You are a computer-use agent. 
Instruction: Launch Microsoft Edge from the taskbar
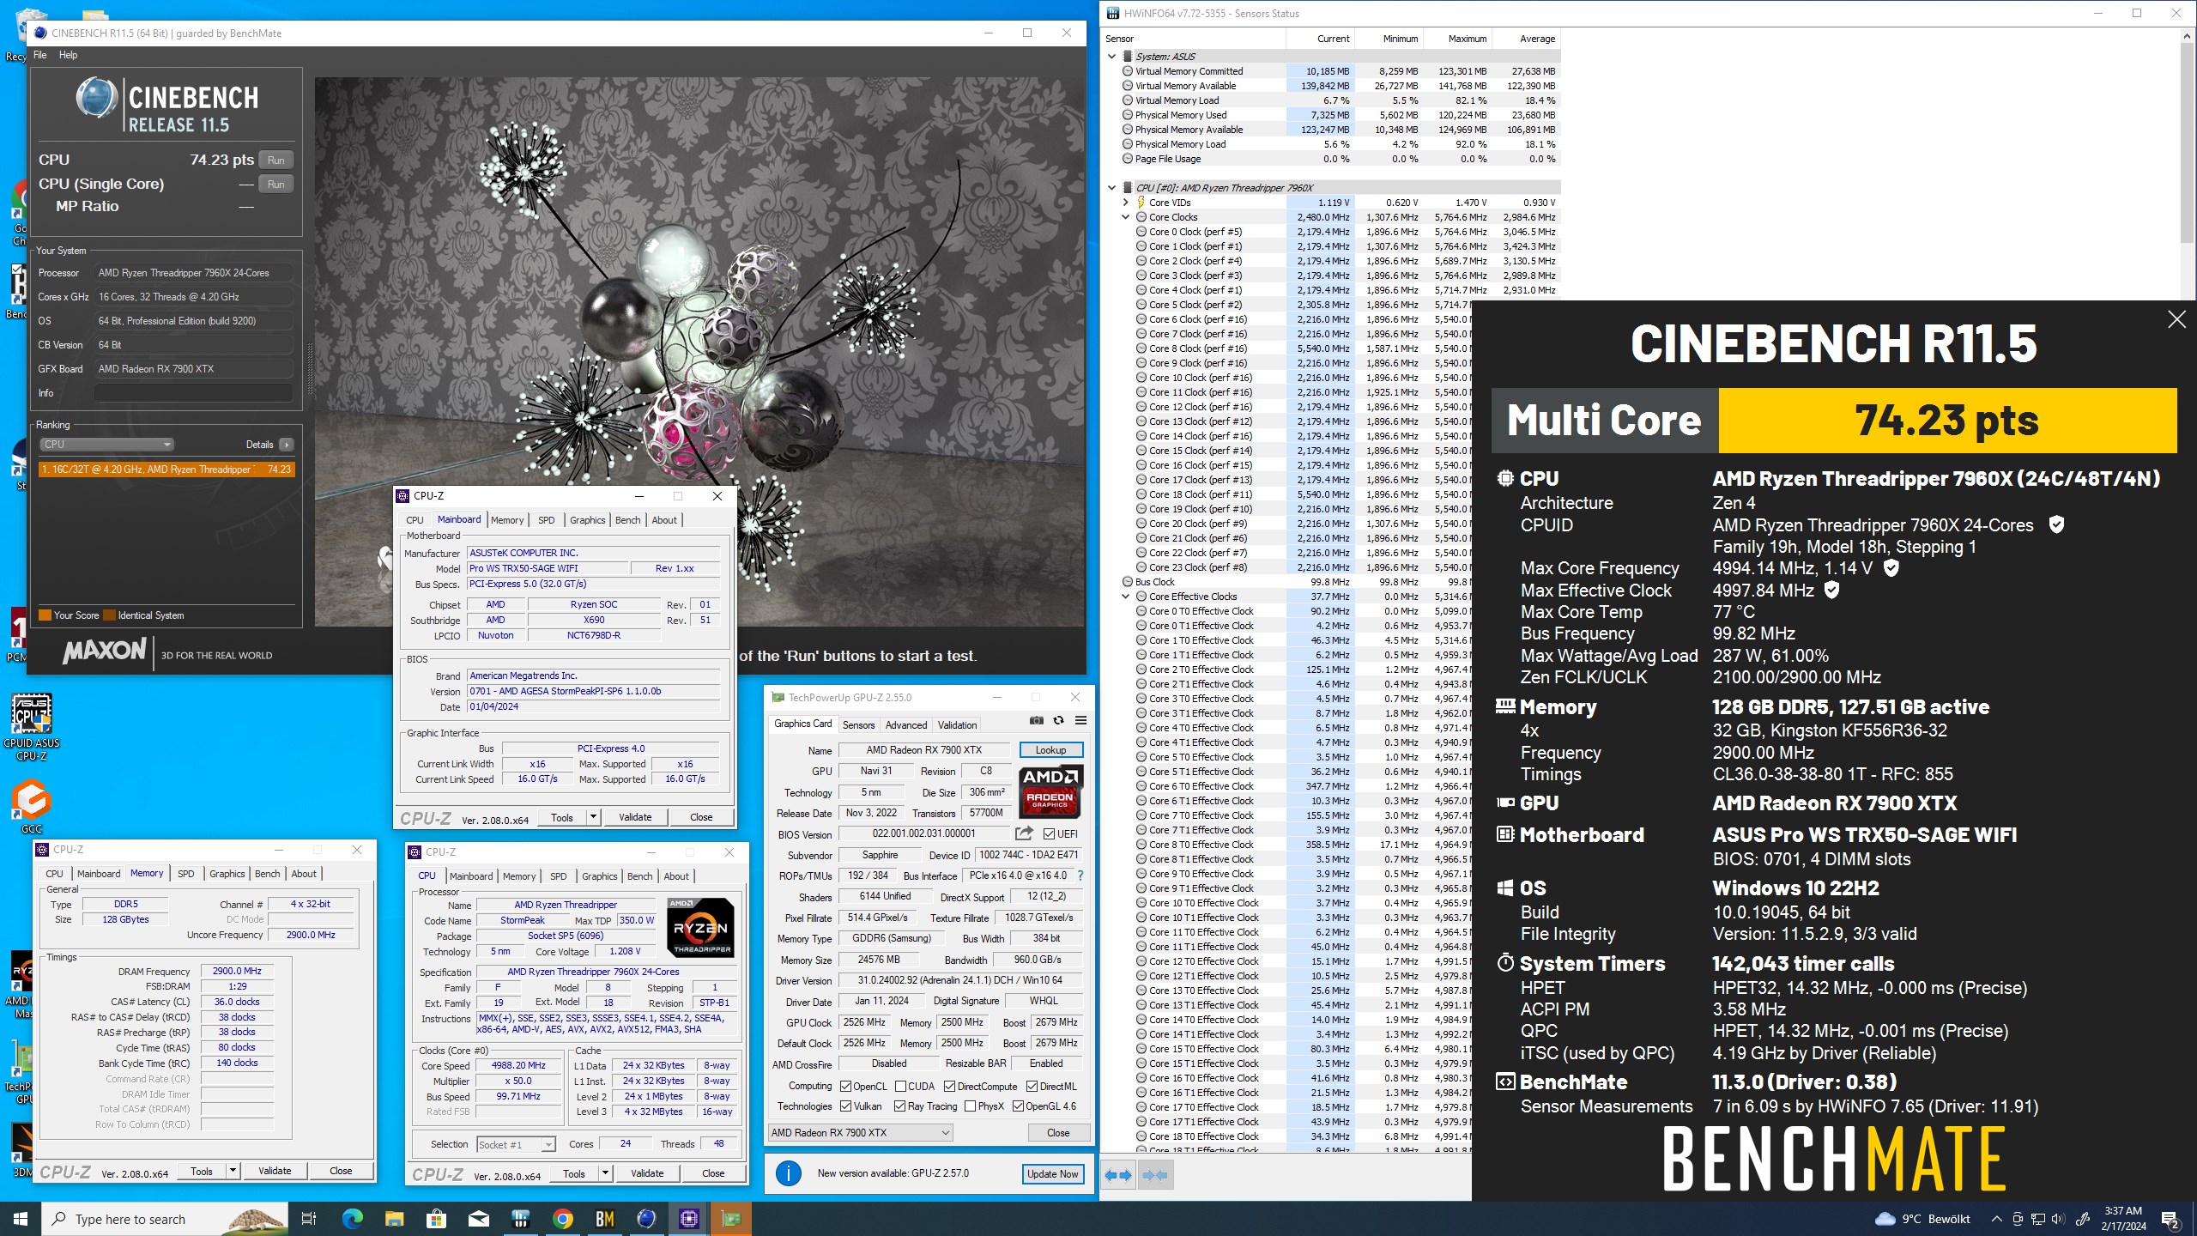click(353, 1219)
